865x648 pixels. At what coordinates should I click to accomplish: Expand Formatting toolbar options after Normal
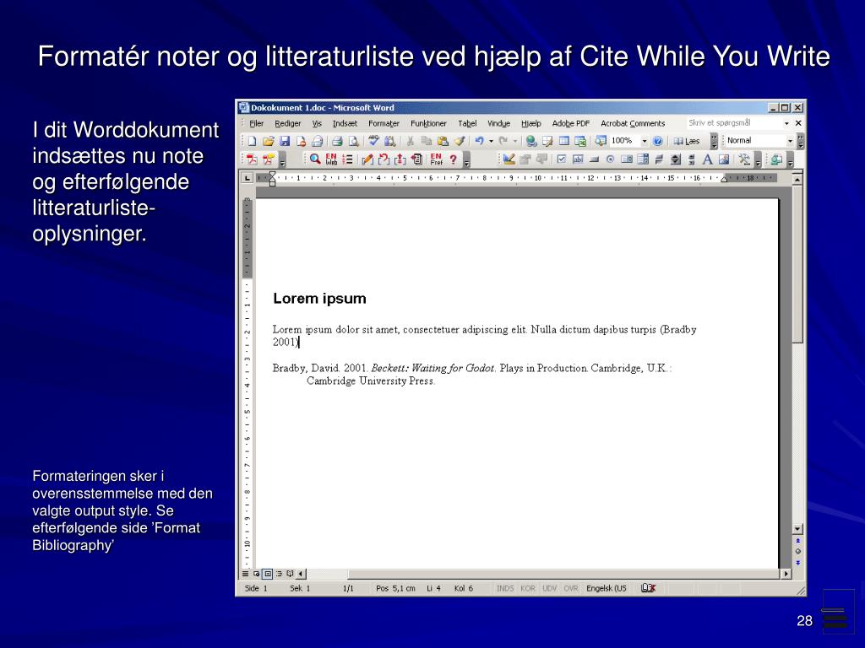[801, 141]
